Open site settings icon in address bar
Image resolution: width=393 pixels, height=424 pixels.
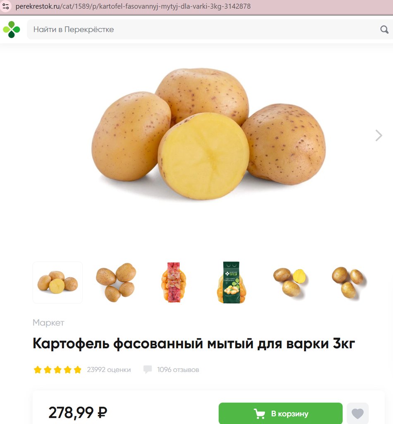[x=6, y=6]
